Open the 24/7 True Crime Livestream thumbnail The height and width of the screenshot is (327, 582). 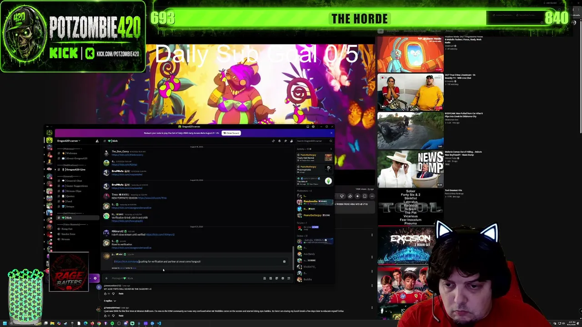[410, 92]
